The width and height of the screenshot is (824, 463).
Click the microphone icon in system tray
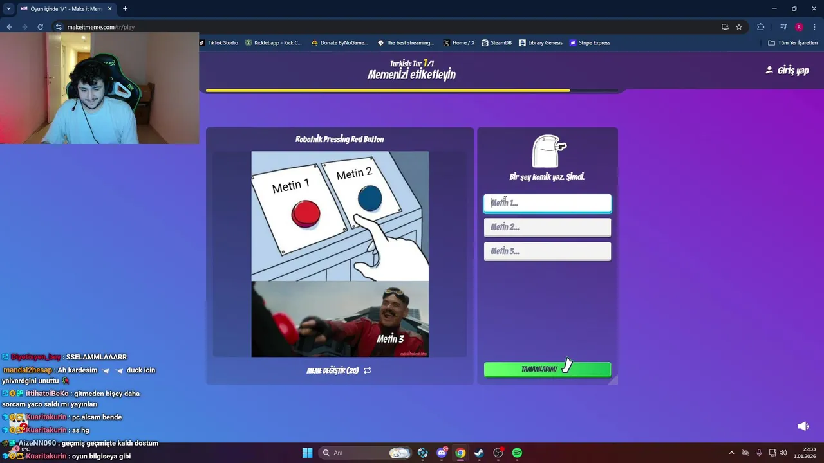click(x=759, y=453)
